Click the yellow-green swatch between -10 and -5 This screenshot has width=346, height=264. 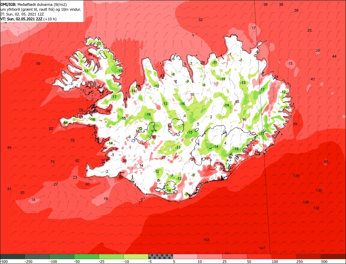point(136,256)
